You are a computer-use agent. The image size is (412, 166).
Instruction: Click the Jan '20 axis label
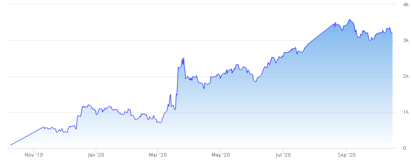point(96,155)
